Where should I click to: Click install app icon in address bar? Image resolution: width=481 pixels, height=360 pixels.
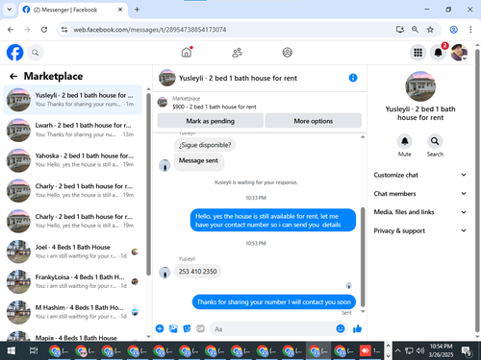[399, 30]
